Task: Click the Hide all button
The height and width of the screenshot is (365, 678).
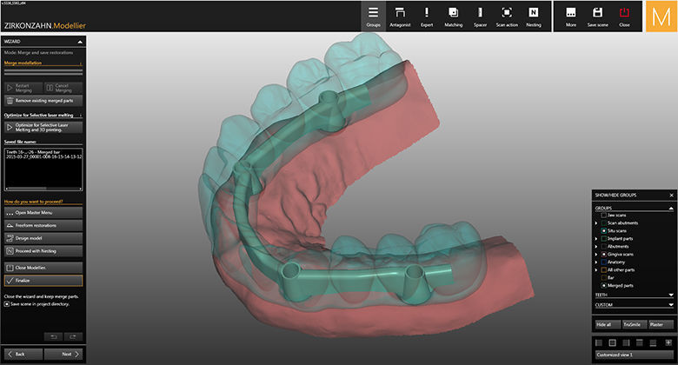Action: click(608, 324)
